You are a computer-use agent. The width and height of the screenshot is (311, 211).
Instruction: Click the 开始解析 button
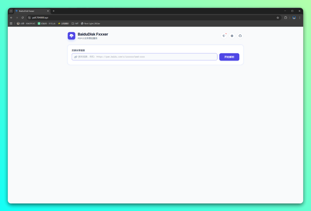tap(229, 57)
